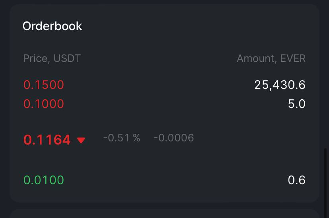Select the 0.1500 ask price
The width and height of the screenshot is (329, 218).
(44, 85)
